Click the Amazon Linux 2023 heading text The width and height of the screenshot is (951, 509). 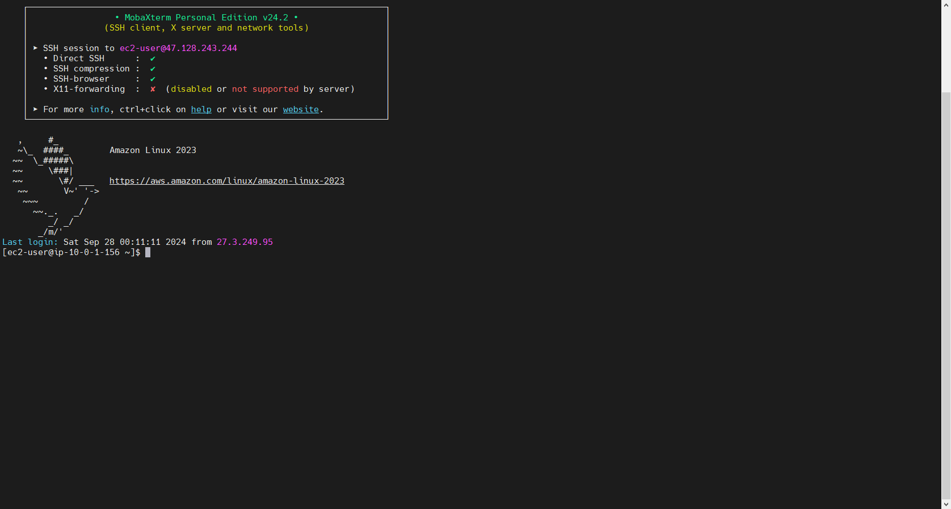153,150
